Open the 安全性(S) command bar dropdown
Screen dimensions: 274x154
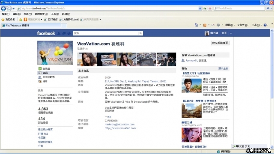click(x=243, y=25)
